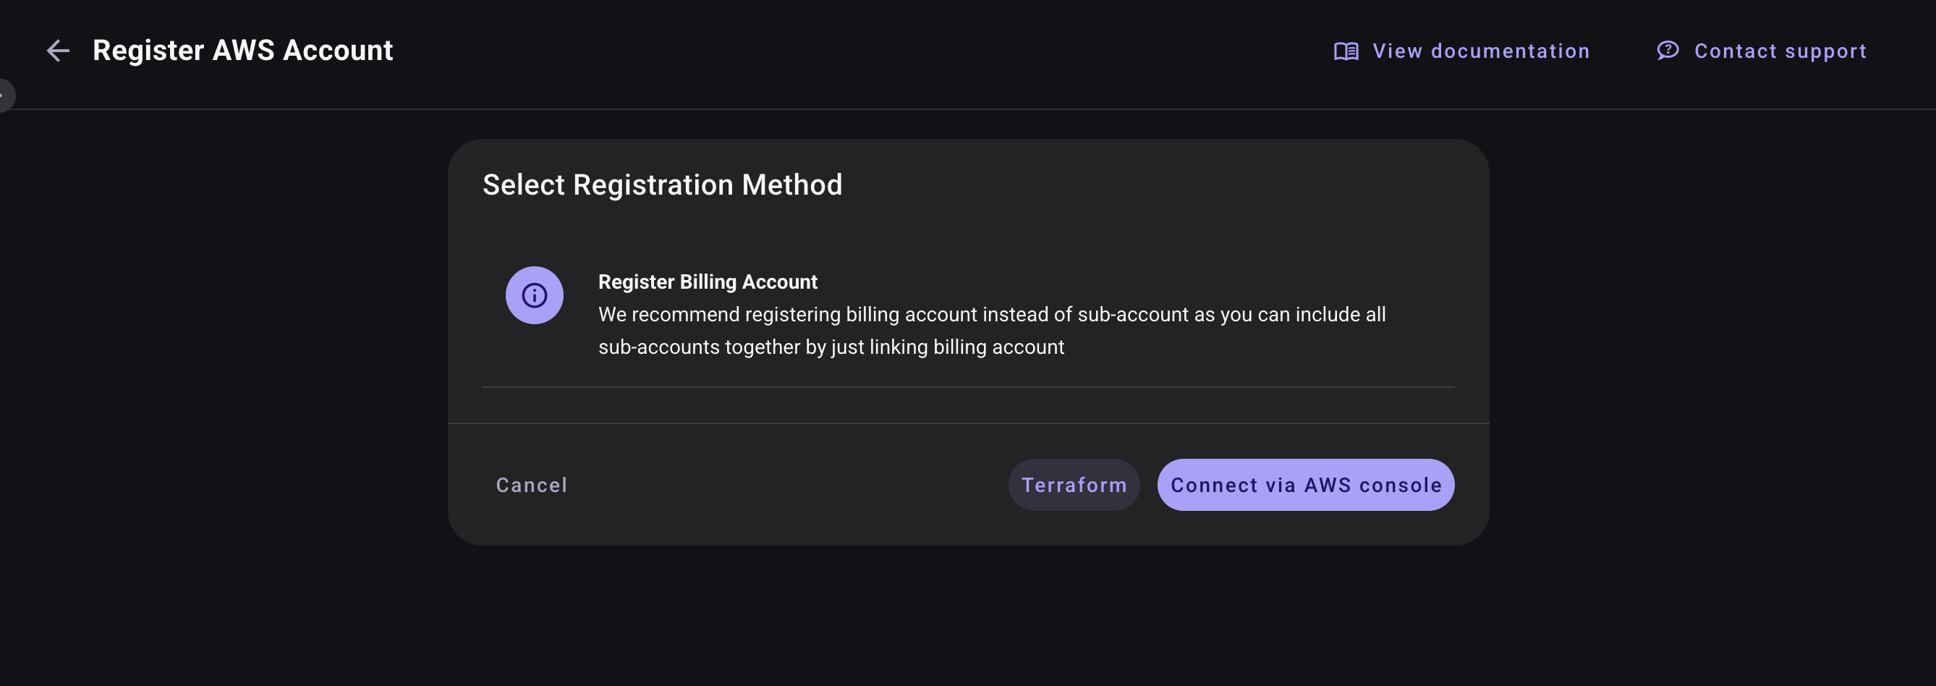The height and width of the screenshot is (686, 1936).
Task: Open the Contact support link
Action: click(1779, 51)
